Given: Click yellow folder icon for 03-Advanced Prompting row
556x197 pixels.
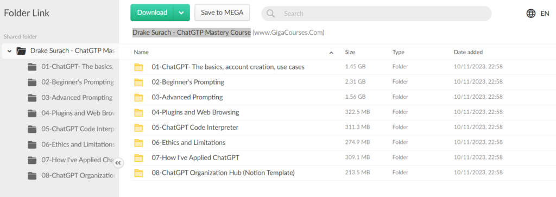Looking at the screenshot, I should (138, 98).
